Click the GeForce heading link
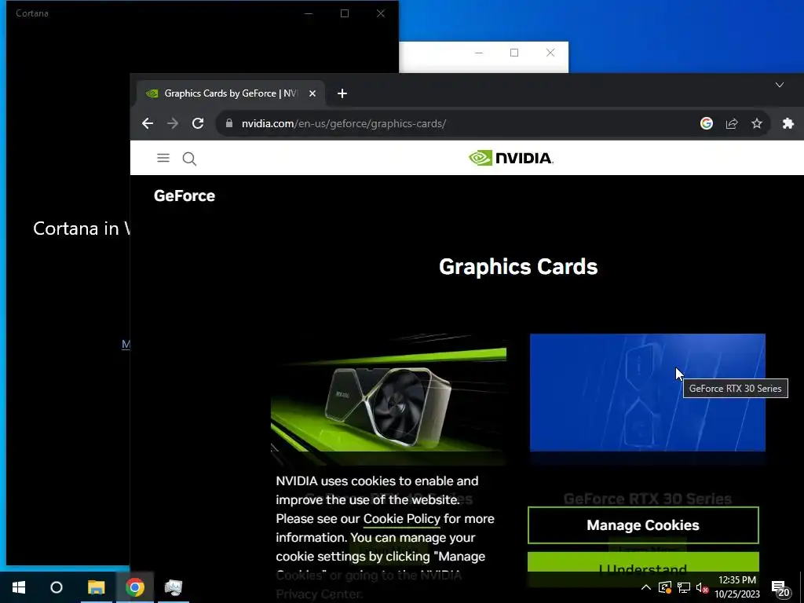The width and height of the screenshot is (804, 603). pos(185,196)
